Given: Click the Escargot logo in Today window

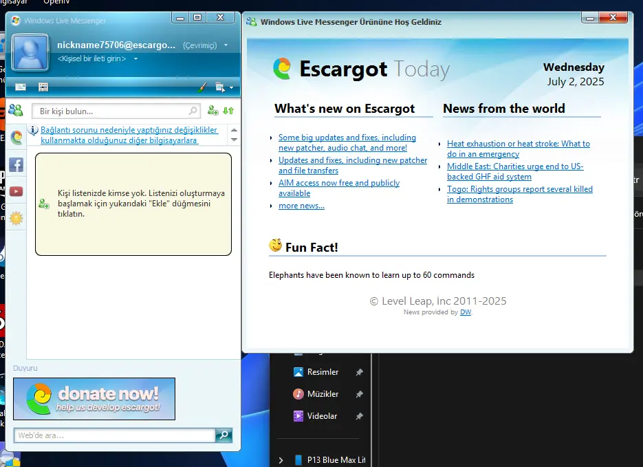Looking at the screenshot, I should pos(282,69).
